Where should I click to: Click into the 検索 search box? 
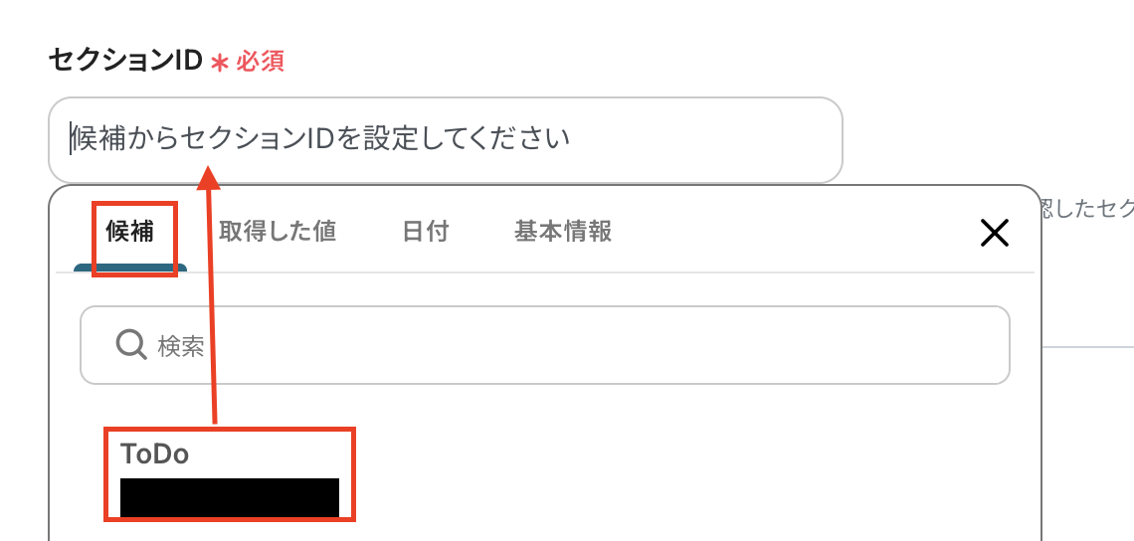(544, 345)
